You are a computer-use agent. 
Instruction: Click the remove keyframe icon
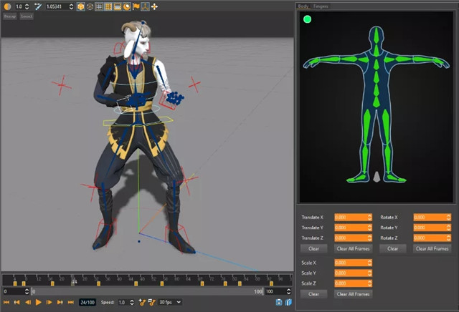click(151, 303)
